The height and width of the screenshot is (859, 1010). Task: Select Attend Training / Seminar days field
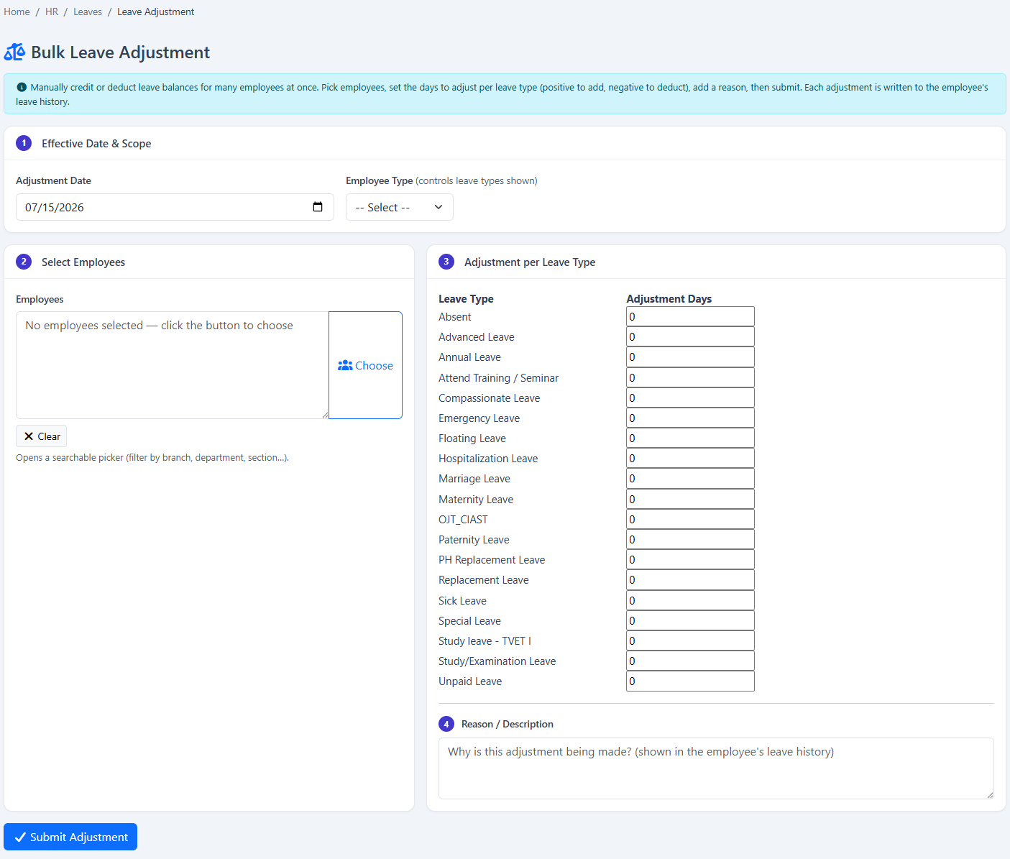(690, 377)
